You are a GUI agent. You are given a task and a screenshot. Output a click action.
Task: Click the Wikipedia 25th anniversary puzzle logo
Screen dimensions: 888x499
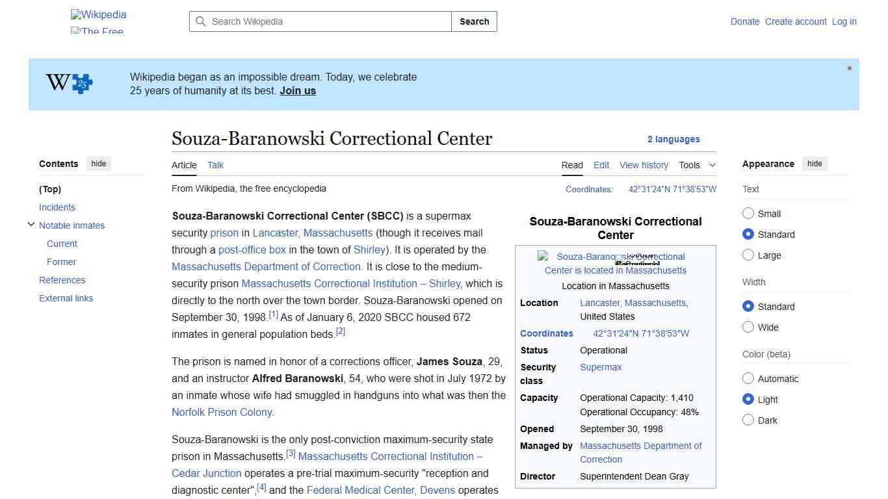point(68,83)
